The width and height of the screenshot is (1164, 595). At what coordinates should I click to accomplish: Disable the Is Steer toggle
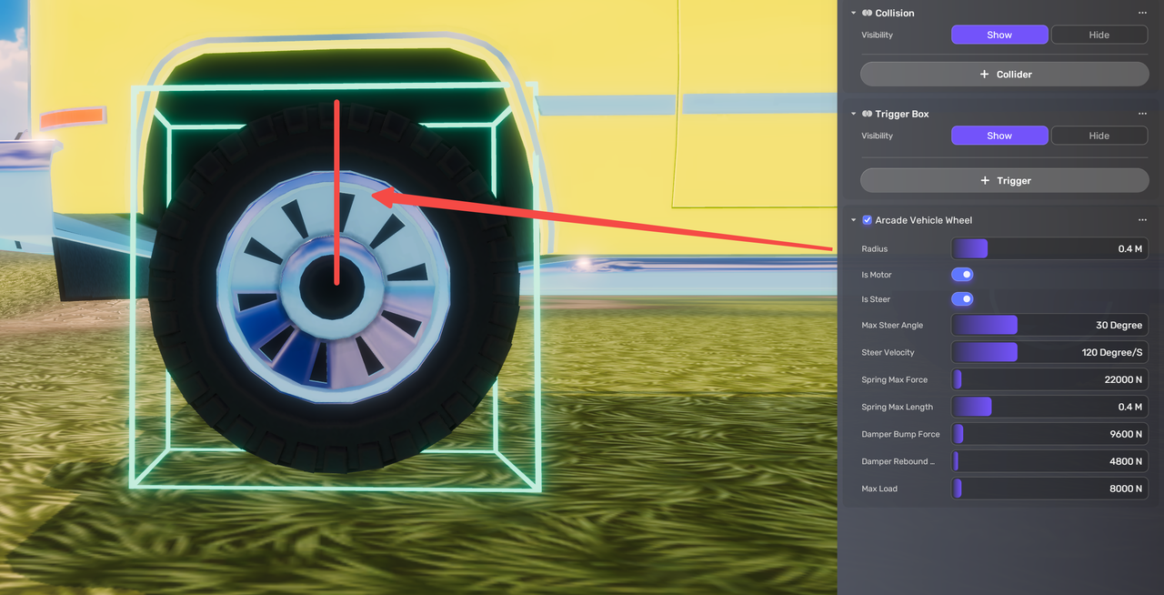(962, 298)
